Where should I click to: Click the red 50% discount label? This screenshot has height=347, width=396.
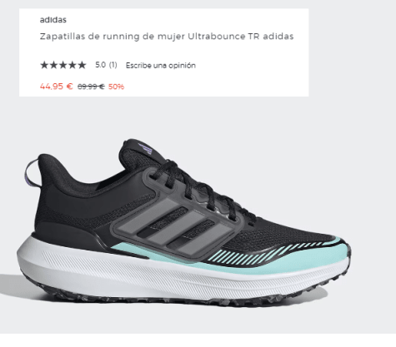click(x=116, y=87)
